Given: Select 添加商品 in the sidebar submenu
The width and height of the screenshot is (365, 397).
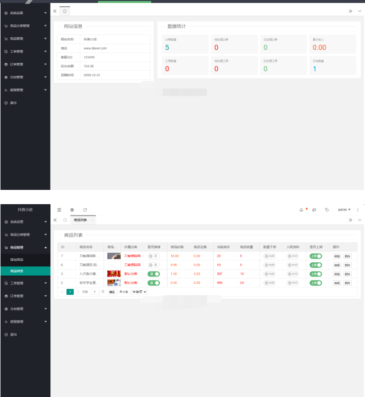Looking at the screenshot, I should pos(17,259).
